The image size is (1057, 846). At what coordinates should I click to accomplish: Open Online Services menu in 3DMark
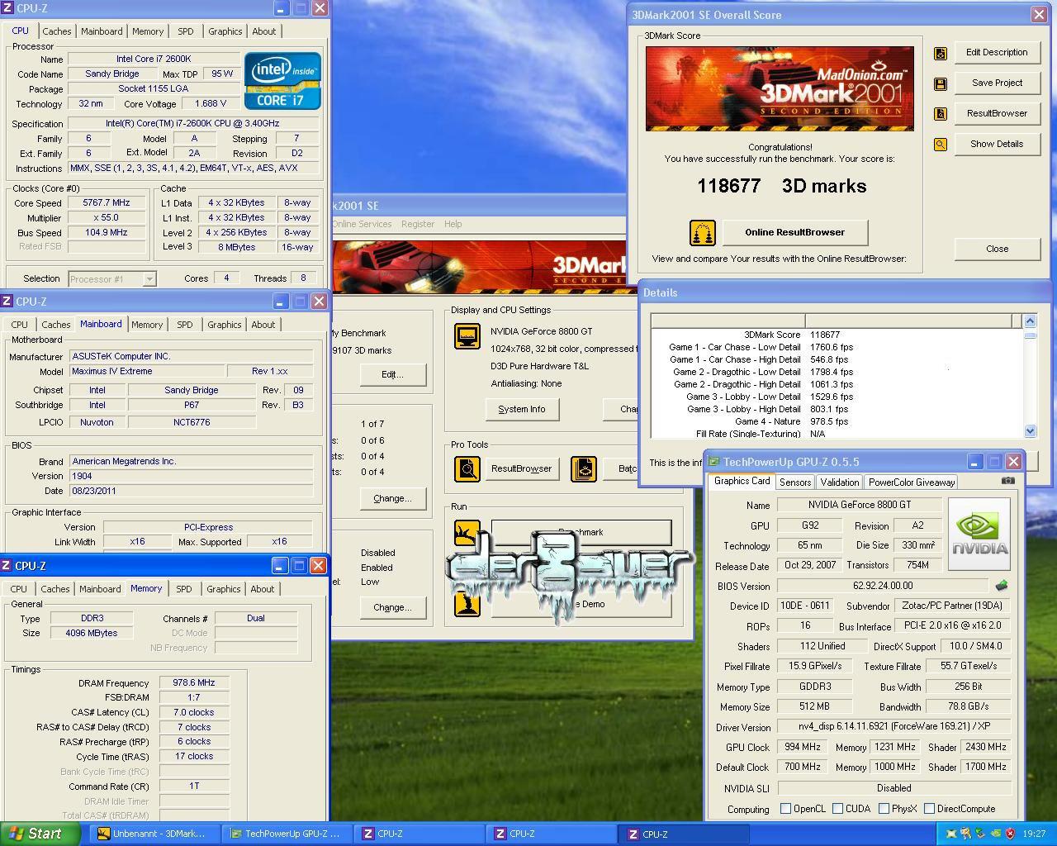(x=362, y=224)
